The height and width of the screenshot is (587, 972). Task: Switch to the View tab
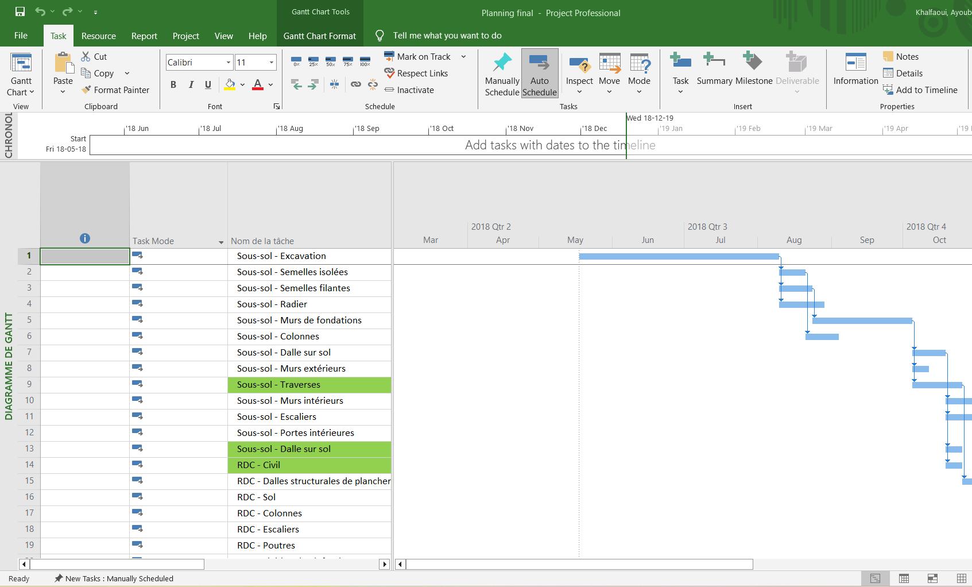(224, 36)
